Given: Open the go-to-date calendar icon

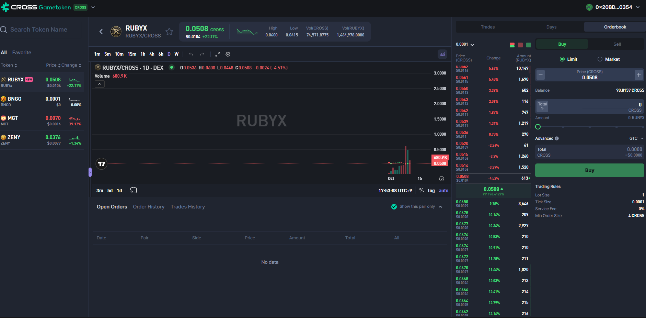Looking at the screenshot, I should point(134,190).
